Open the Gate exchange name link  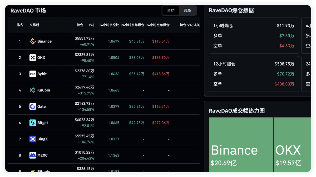tap(42, 106)
